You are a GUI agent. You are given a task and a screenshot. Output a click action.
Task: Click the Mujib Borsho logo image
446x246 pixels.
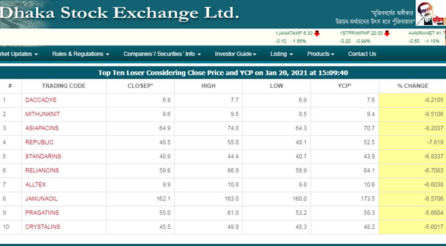[x=431, y=14]
